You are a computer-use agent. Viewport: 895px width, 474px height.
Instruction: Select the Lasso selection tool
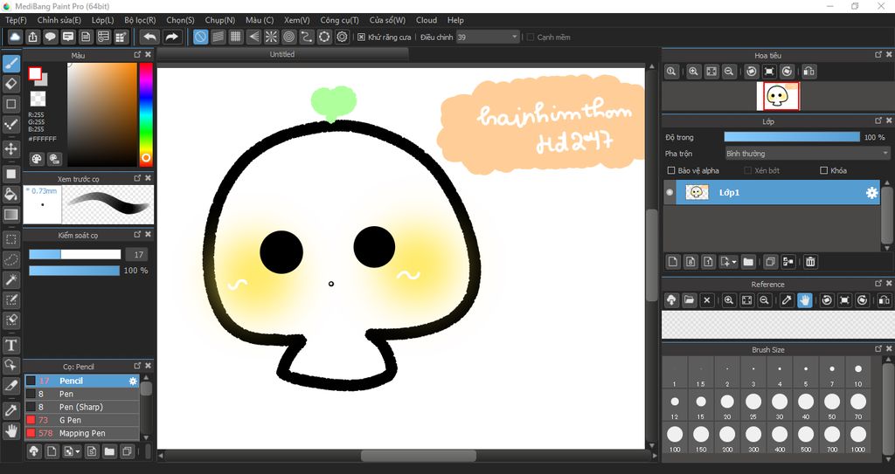click(x=10, y=259)
